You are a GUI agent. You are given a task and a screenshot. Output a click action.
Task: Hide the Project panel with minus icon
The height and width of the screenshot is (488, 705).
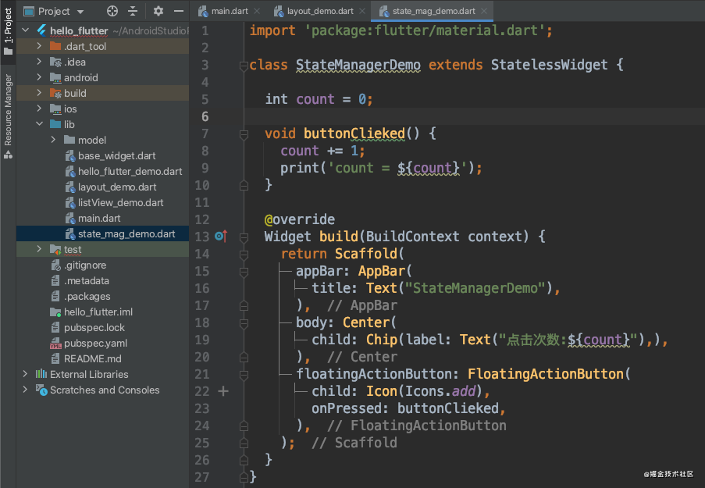(179, 11)
